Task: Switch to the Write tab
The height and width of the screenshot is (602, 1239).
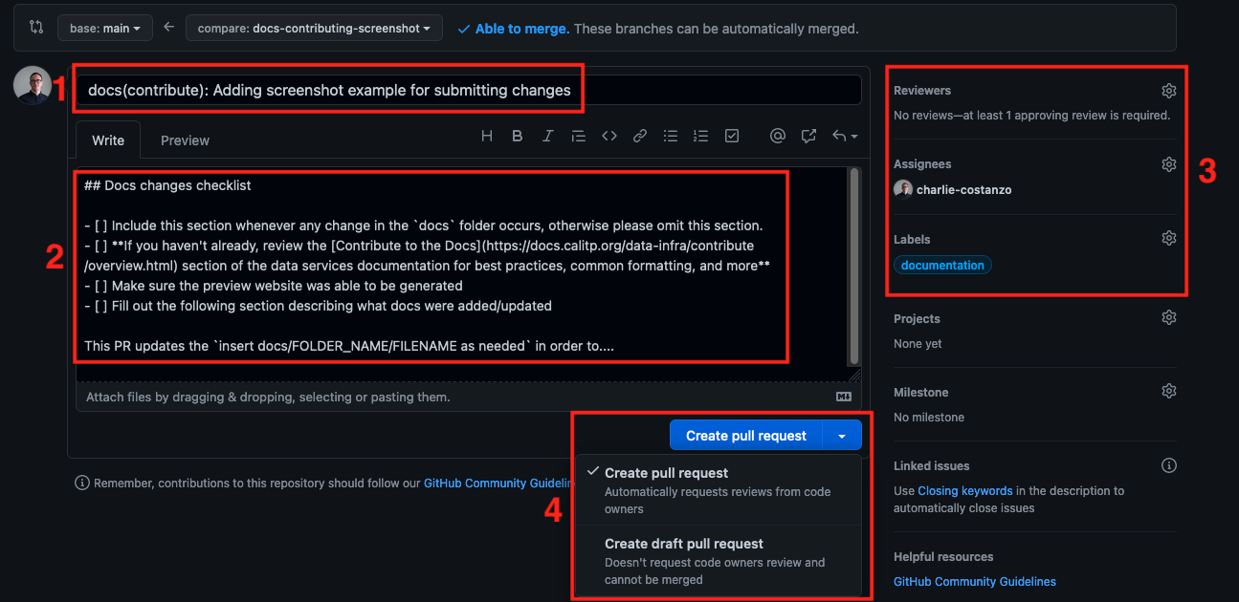Action: tap(108, 140)
